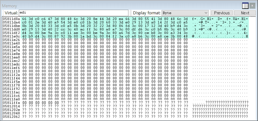Select address 05811f5e row
Image resolution: width=258 pixels, height=121 pixels.
point(126,82)
